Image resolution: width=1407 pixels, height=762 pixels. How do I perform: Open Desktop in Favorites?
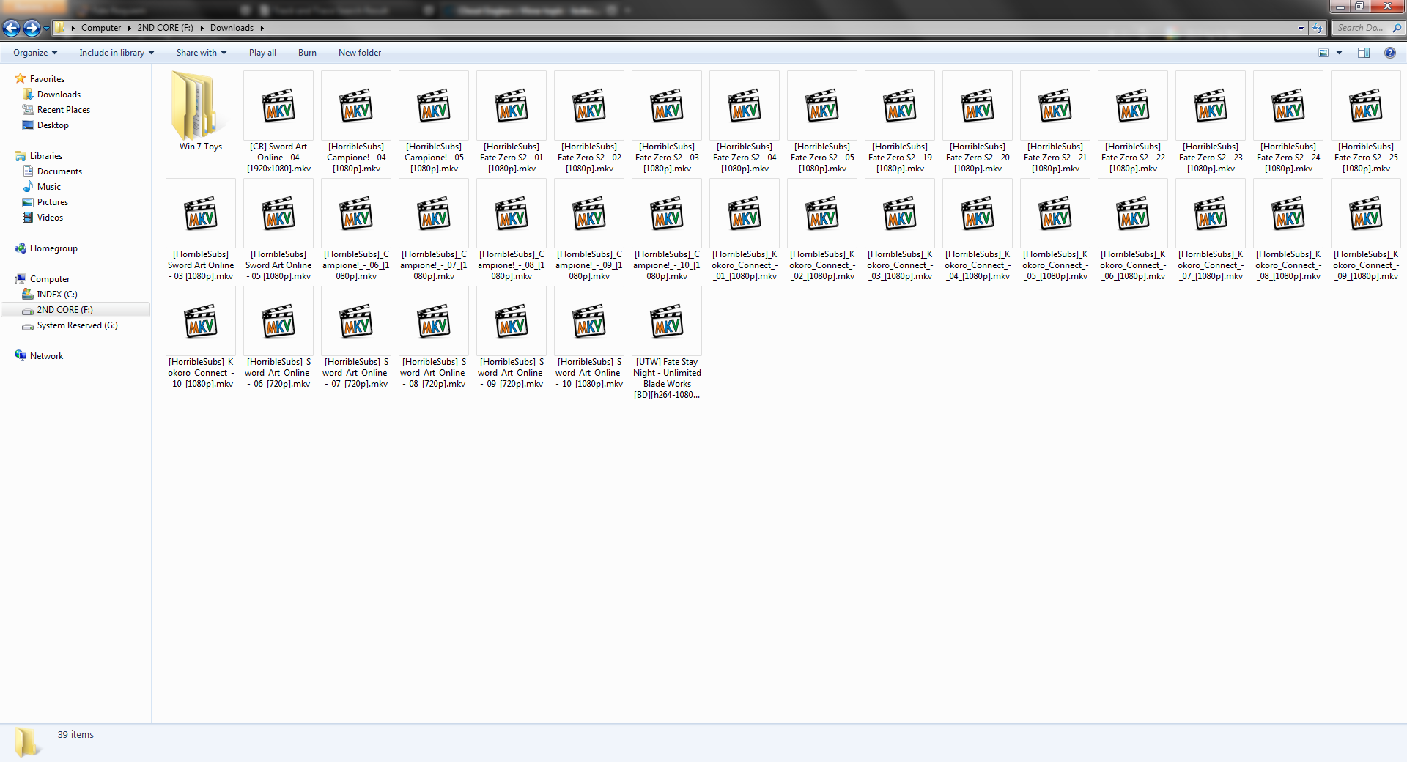point(53,125)
